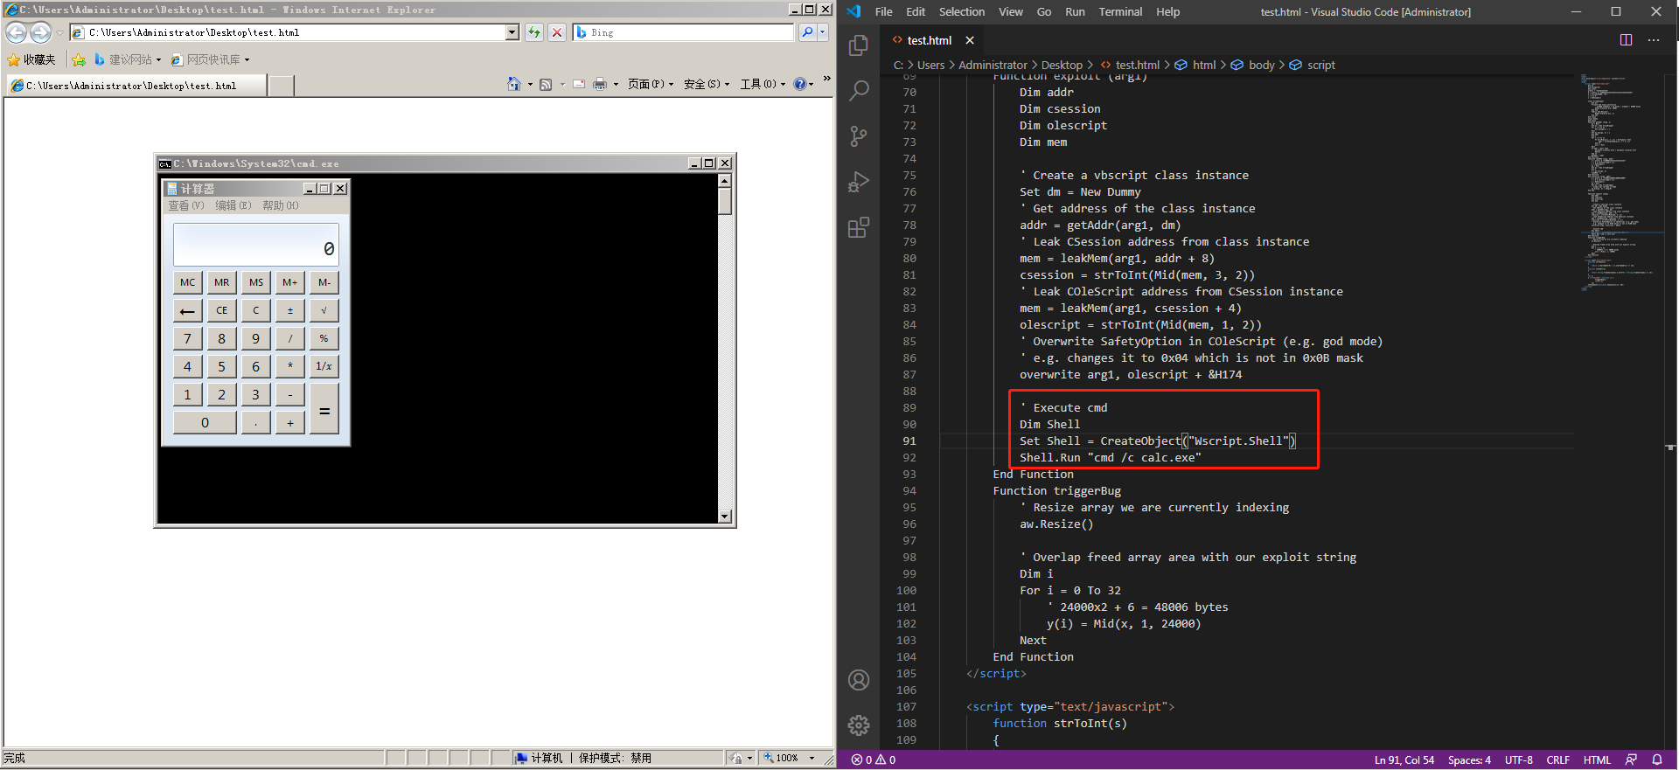Open a new tab in Internet Explorer
This screenshot has height=770, width=1679.
(x=281, y=85)
